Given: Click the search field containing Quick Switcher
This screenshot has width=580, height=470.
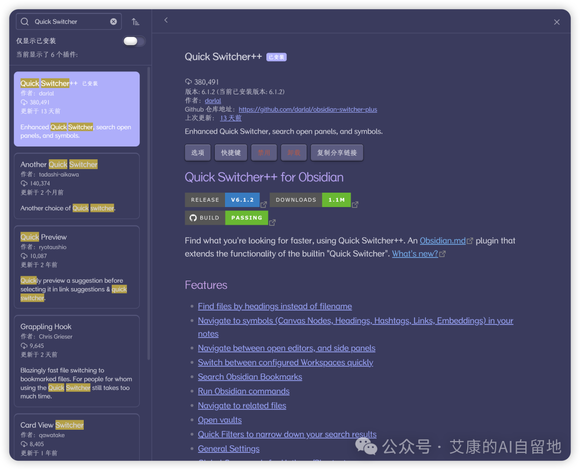Looking at the screenshot, I should point(69,21).
